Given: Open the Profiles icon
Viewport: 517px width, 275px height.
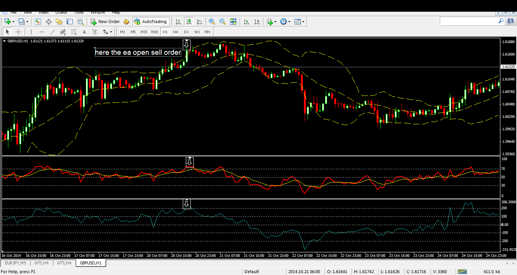Looking at the screenshot, I should 21,22.
